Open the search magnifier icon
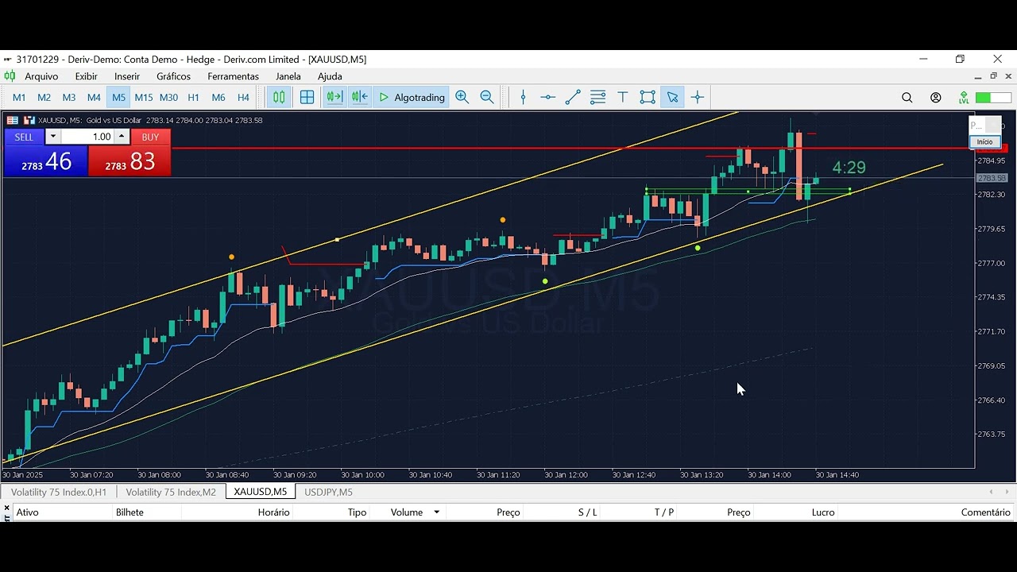This screenshot has width=1017, height=572. pos(907,98)
